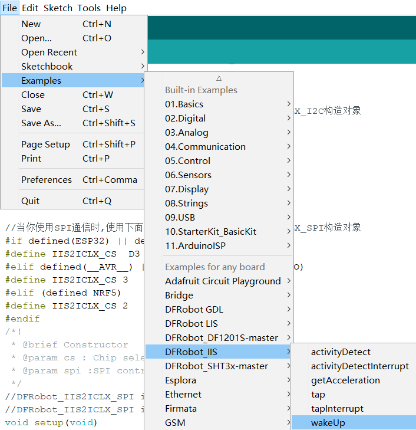This screenshot has height=430, width=416.
Task: Open DFRobot LIS examples submenu
Action: [x=219, y=324]
